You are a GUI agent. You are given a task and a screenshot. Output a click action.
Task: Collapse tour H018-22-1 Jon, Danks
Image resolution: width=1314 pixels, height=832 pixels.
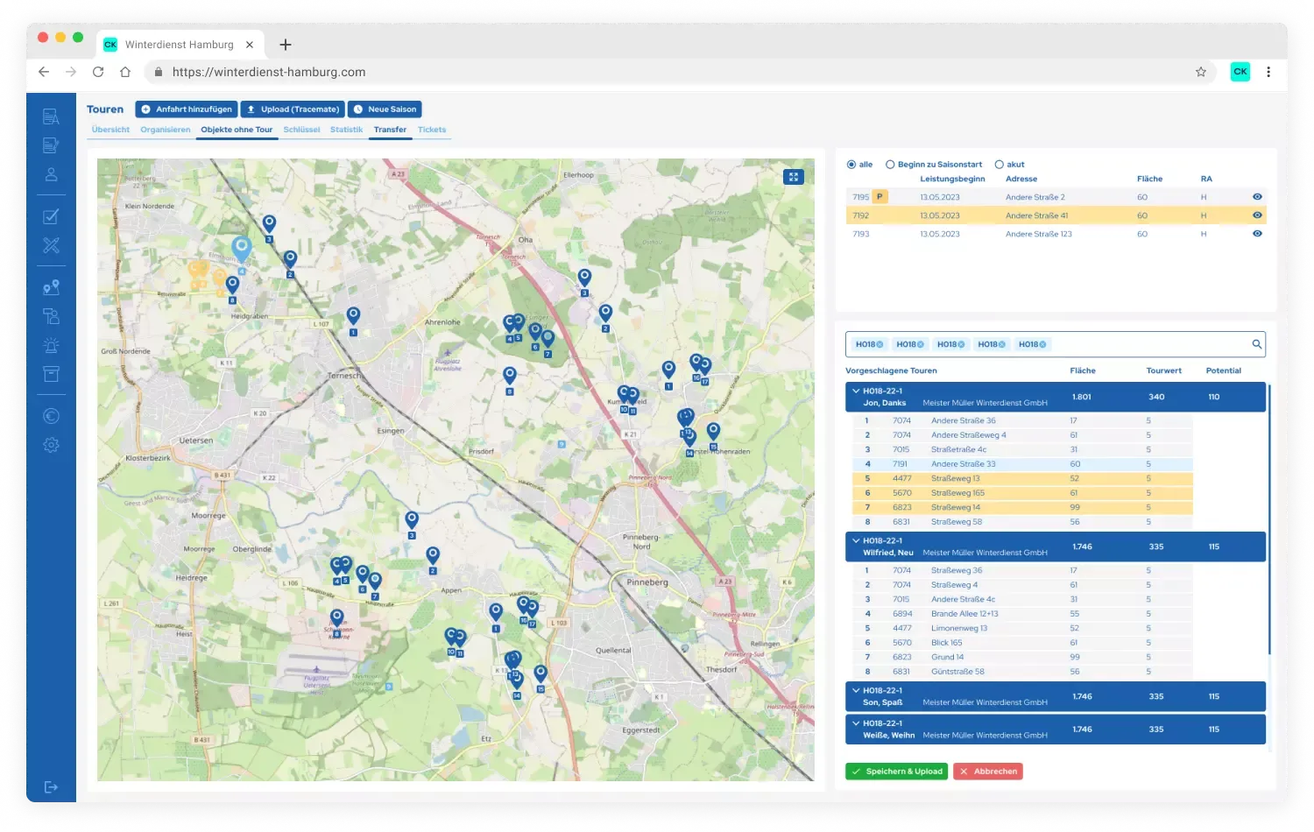(856, 391)
